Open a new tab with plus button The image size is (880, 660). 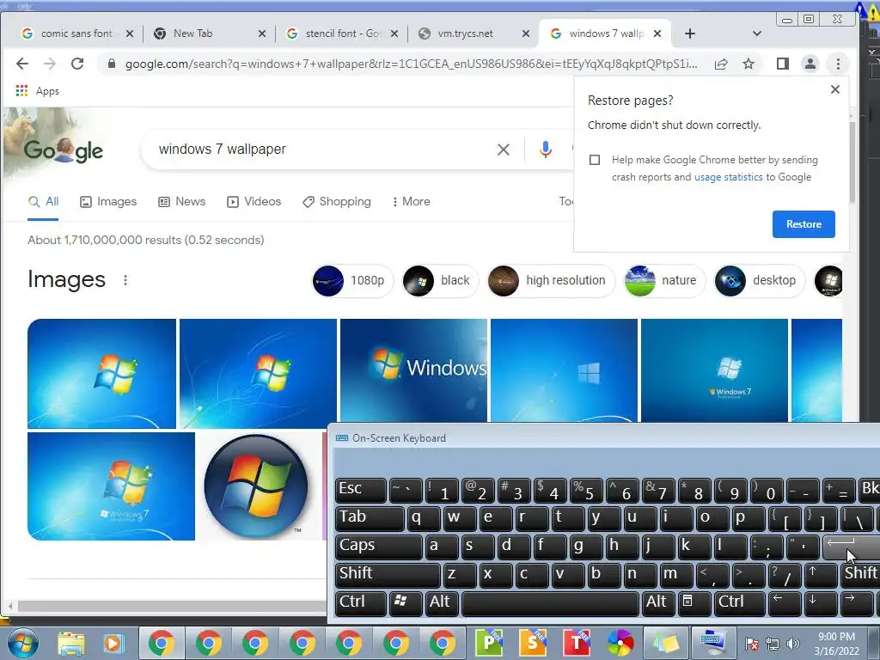690,34
